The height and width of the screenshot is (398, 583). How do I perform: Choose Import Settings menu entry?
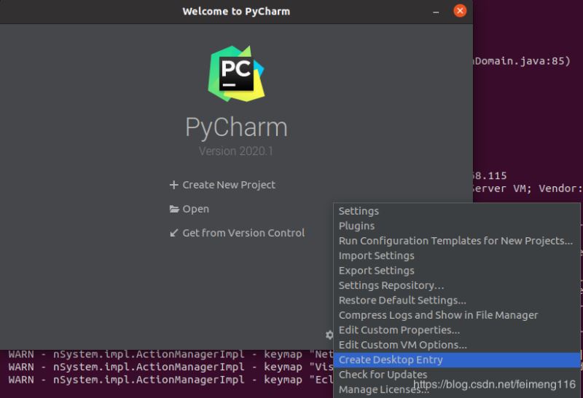tap(376, 255)
